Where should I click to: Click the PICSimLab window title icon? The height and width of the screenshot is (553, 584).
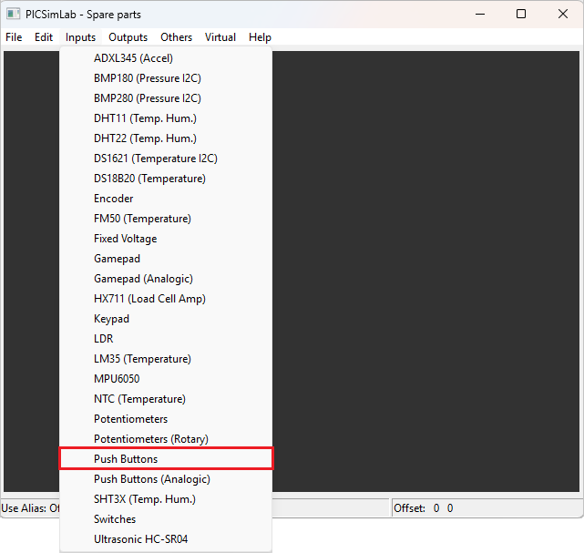click(13, 15)
